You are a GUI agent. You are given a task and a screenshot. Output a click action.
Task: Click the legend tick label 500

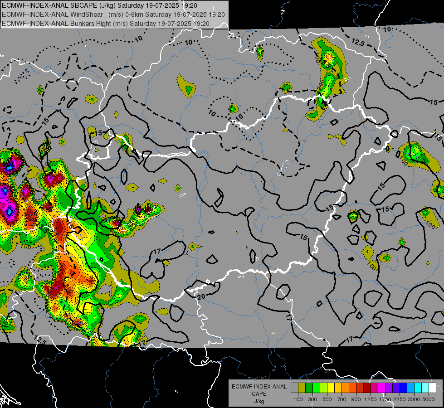click(x=327, y=399)
